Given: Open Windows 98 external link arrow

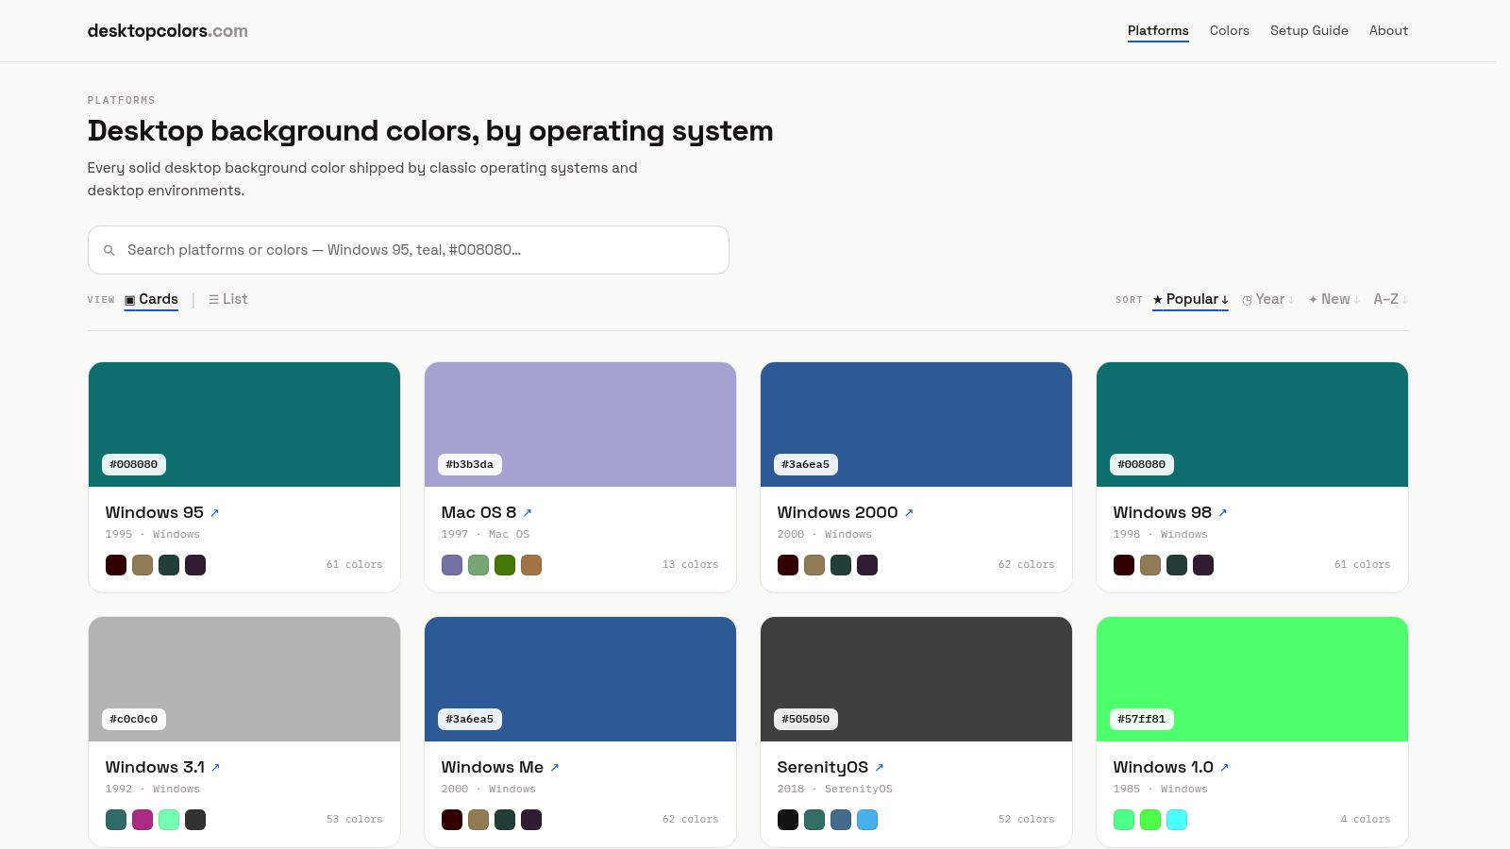Looking at the screenshot, I should pyautogui.click(x=1222, y=513).
